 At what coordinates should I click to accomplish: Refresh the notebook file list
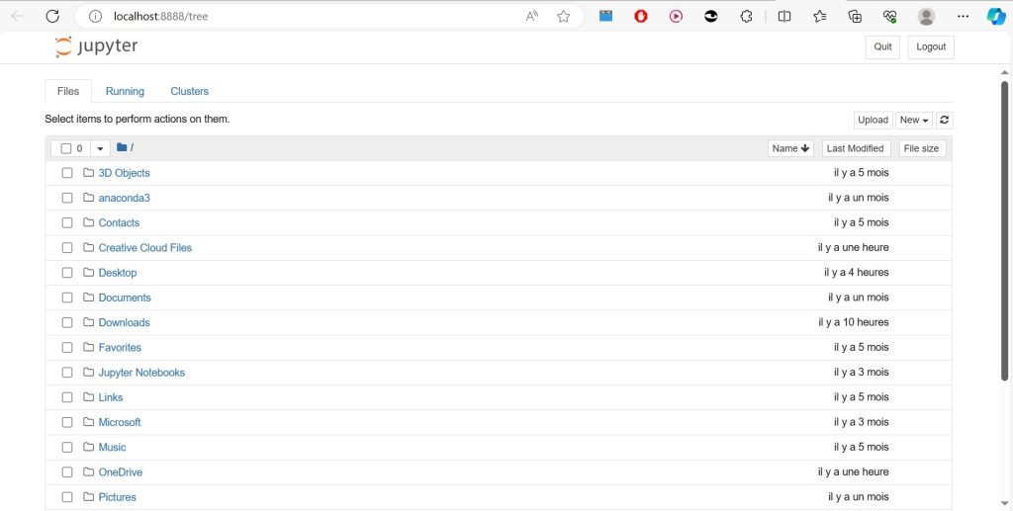pyautogui.click(x=945, y=120)
